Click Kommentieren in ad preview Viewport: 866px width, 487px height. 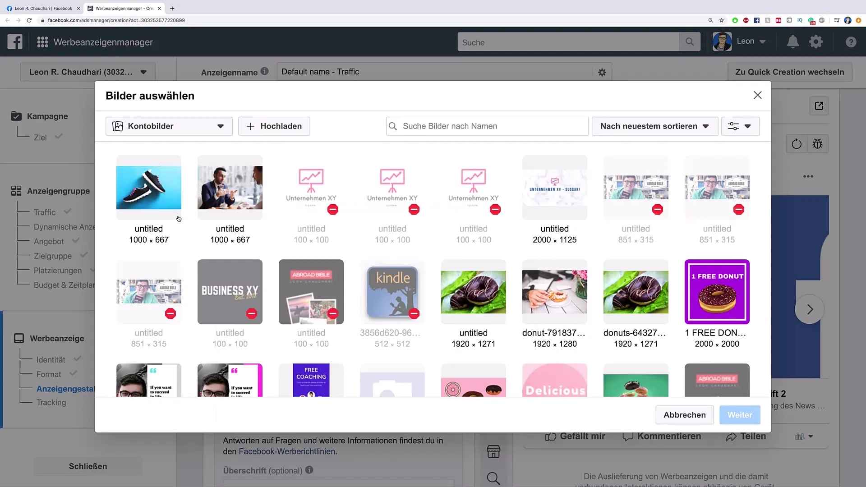pyautogui.click(x=662, y=436)
